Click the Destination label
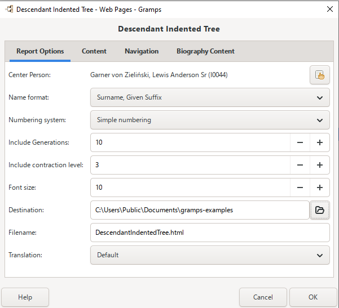Image resolution: width=339 pixels, height=308 pixels. pos(26,210)
